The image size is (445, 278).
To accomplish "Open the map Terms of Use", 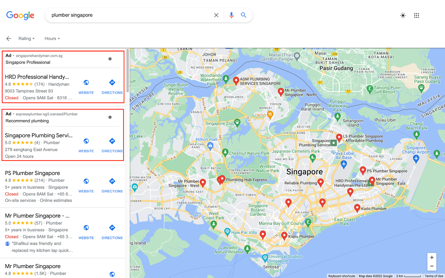I will click(434, 276).
